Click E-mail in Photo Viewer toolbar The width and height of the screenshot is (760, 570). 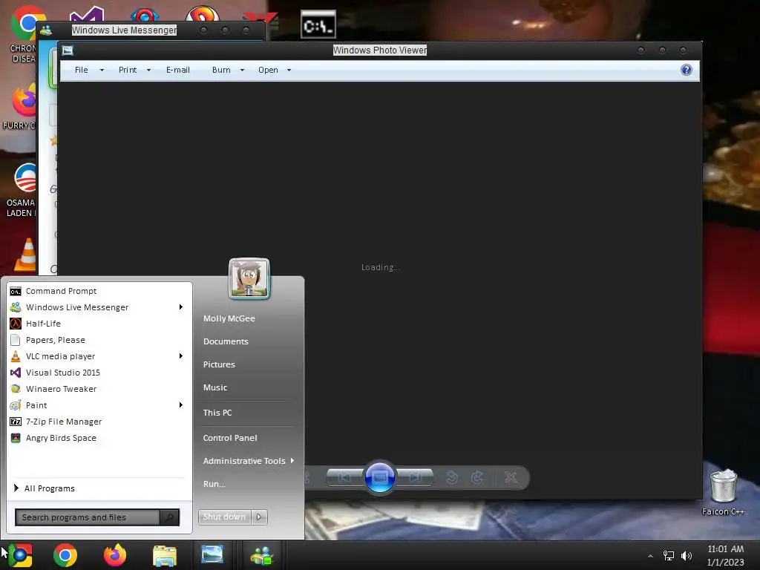(x=178, y=71)
